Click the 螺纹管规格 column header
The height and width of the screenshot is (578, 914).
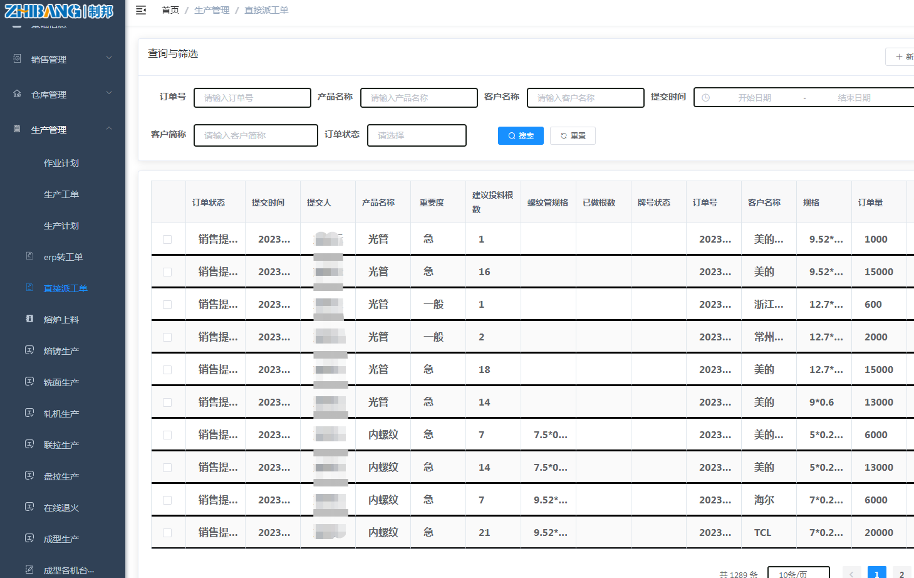(x=548, y=202)
